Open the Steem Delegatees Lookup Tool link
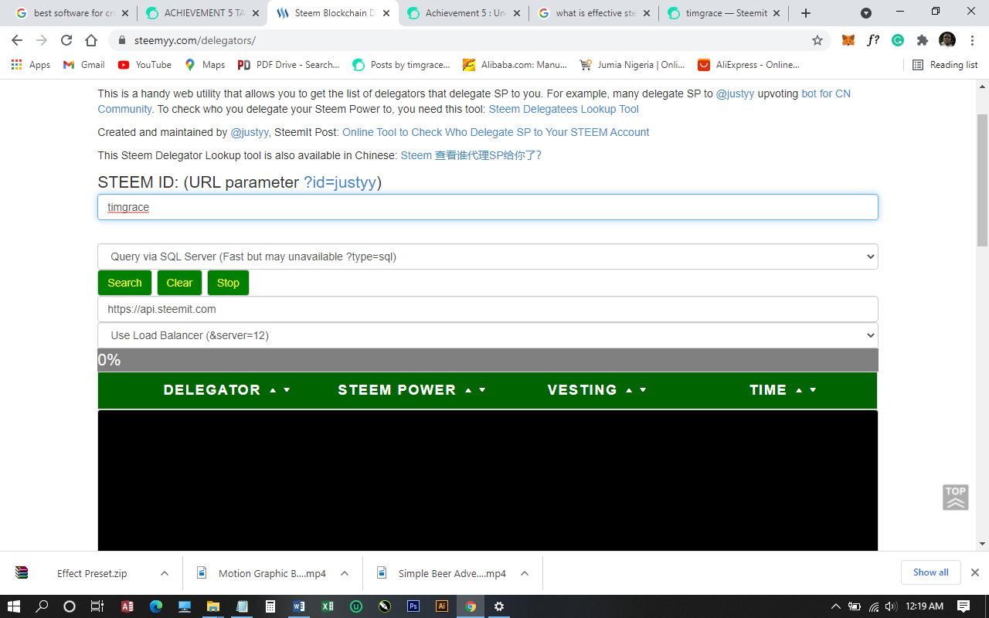This screenshot has height=618, width=989. [x=562, y=109]
